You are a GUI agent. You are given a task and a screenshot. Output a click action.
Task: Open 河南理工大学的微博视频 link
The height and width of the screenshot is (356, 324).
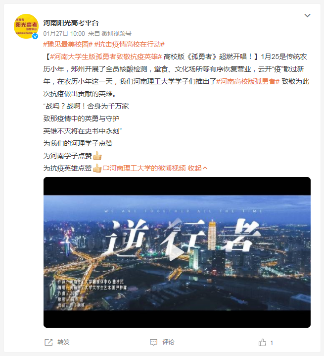[147, 168]
